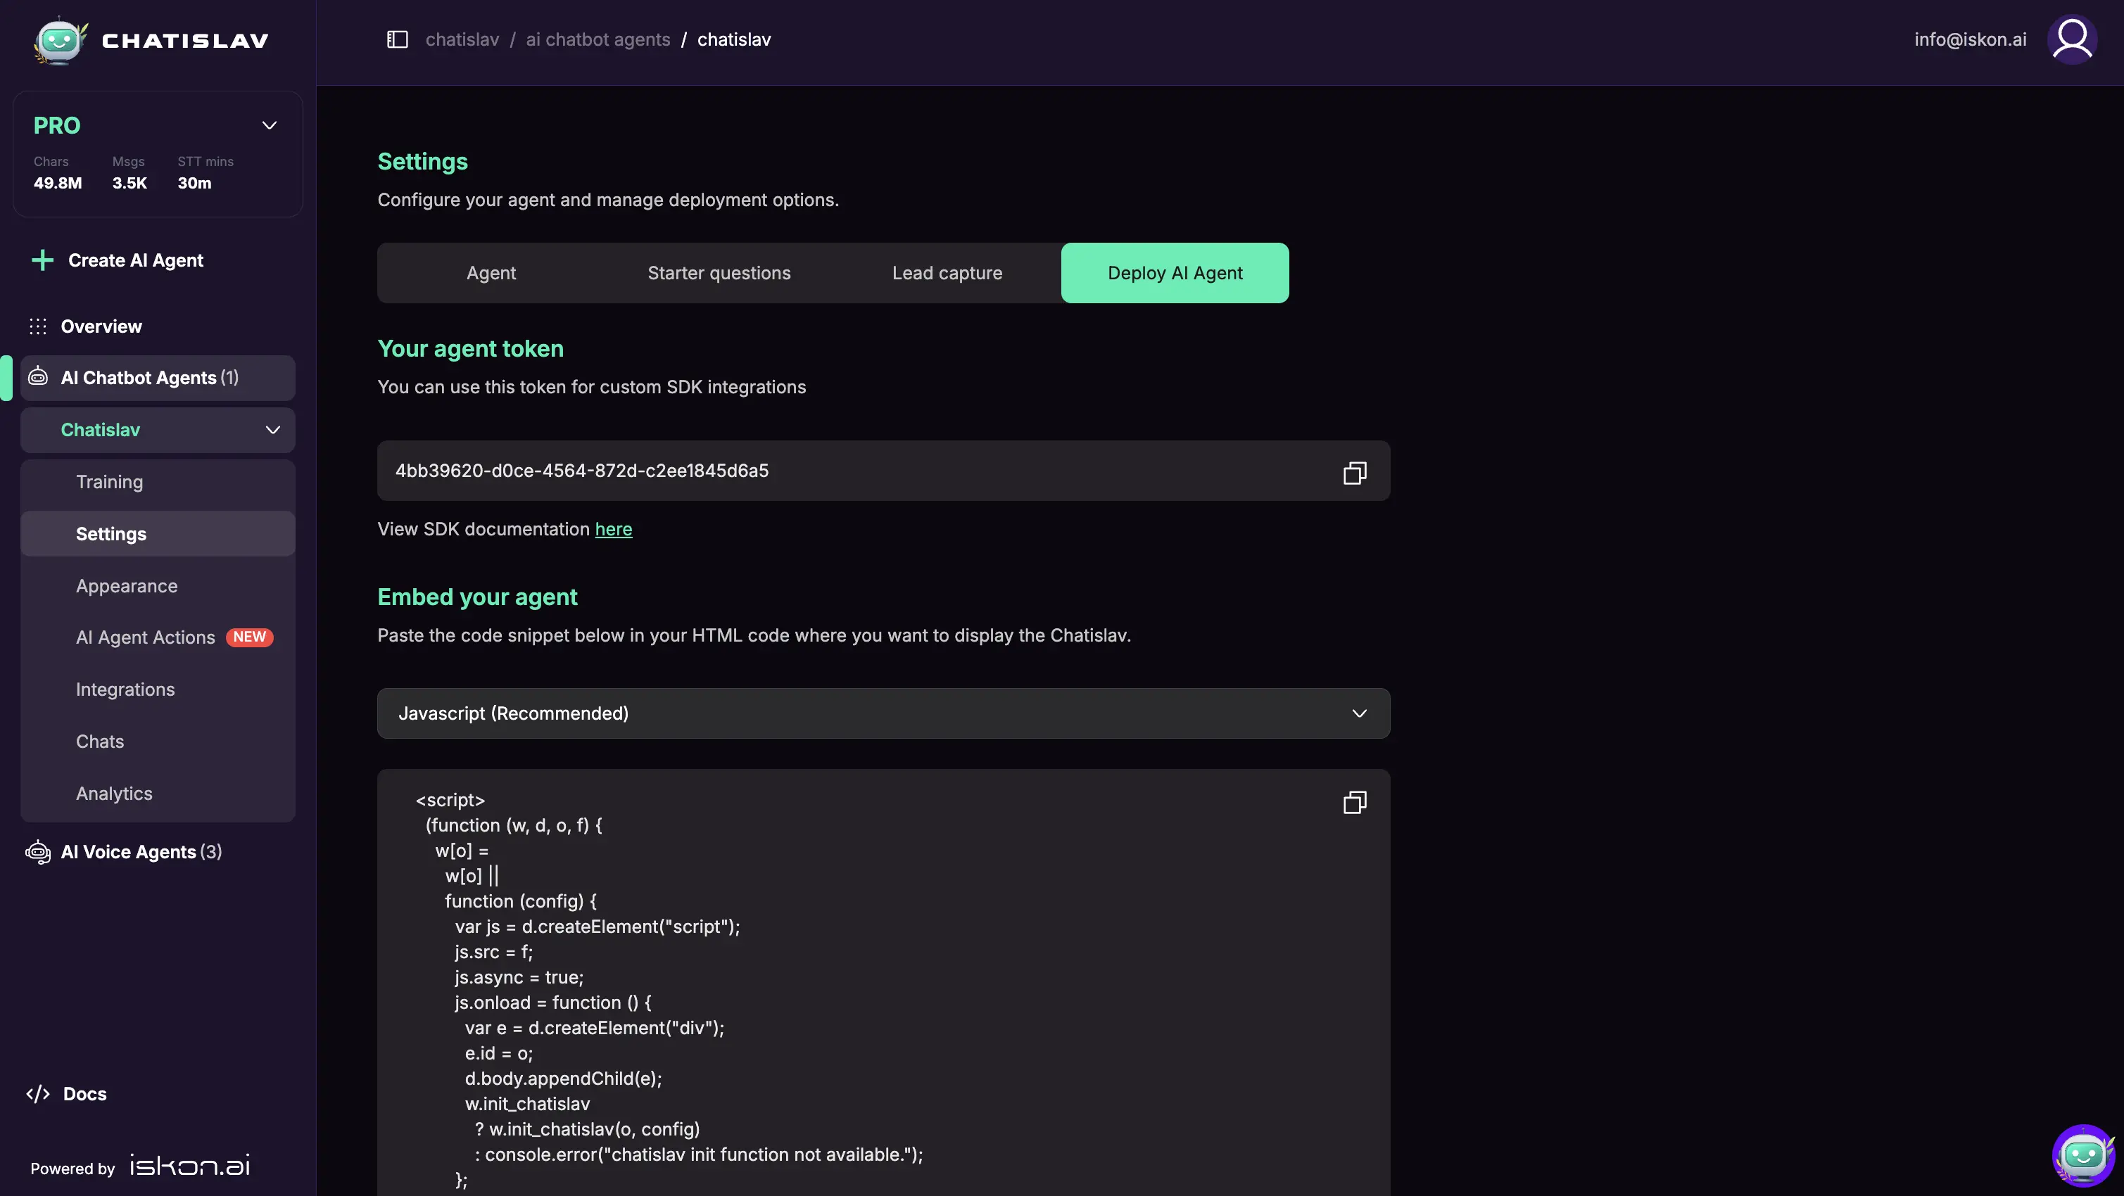Viewport: 2124px width, 1196px height.
Task: Click the Docs code icon
Action: (38, 1094)
